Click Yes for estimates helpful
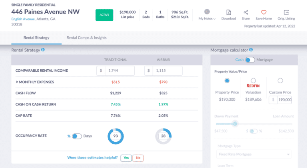Screen dimensions: 307x168 click(126, 158)
